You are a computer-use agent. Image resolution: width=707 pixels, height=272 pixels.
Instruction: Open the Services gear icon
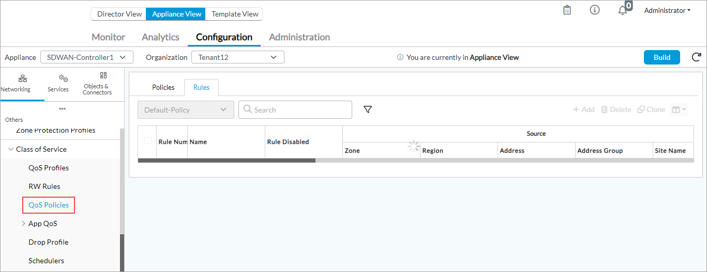pos(63,79)
